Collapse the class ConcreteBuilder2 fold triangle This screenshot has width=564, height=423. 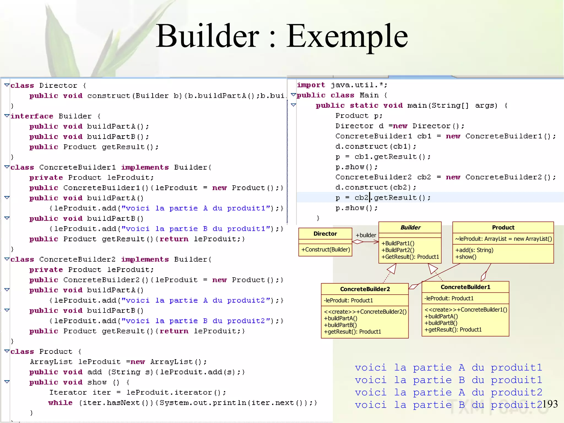pyautogui.click(x=7, y=259)
